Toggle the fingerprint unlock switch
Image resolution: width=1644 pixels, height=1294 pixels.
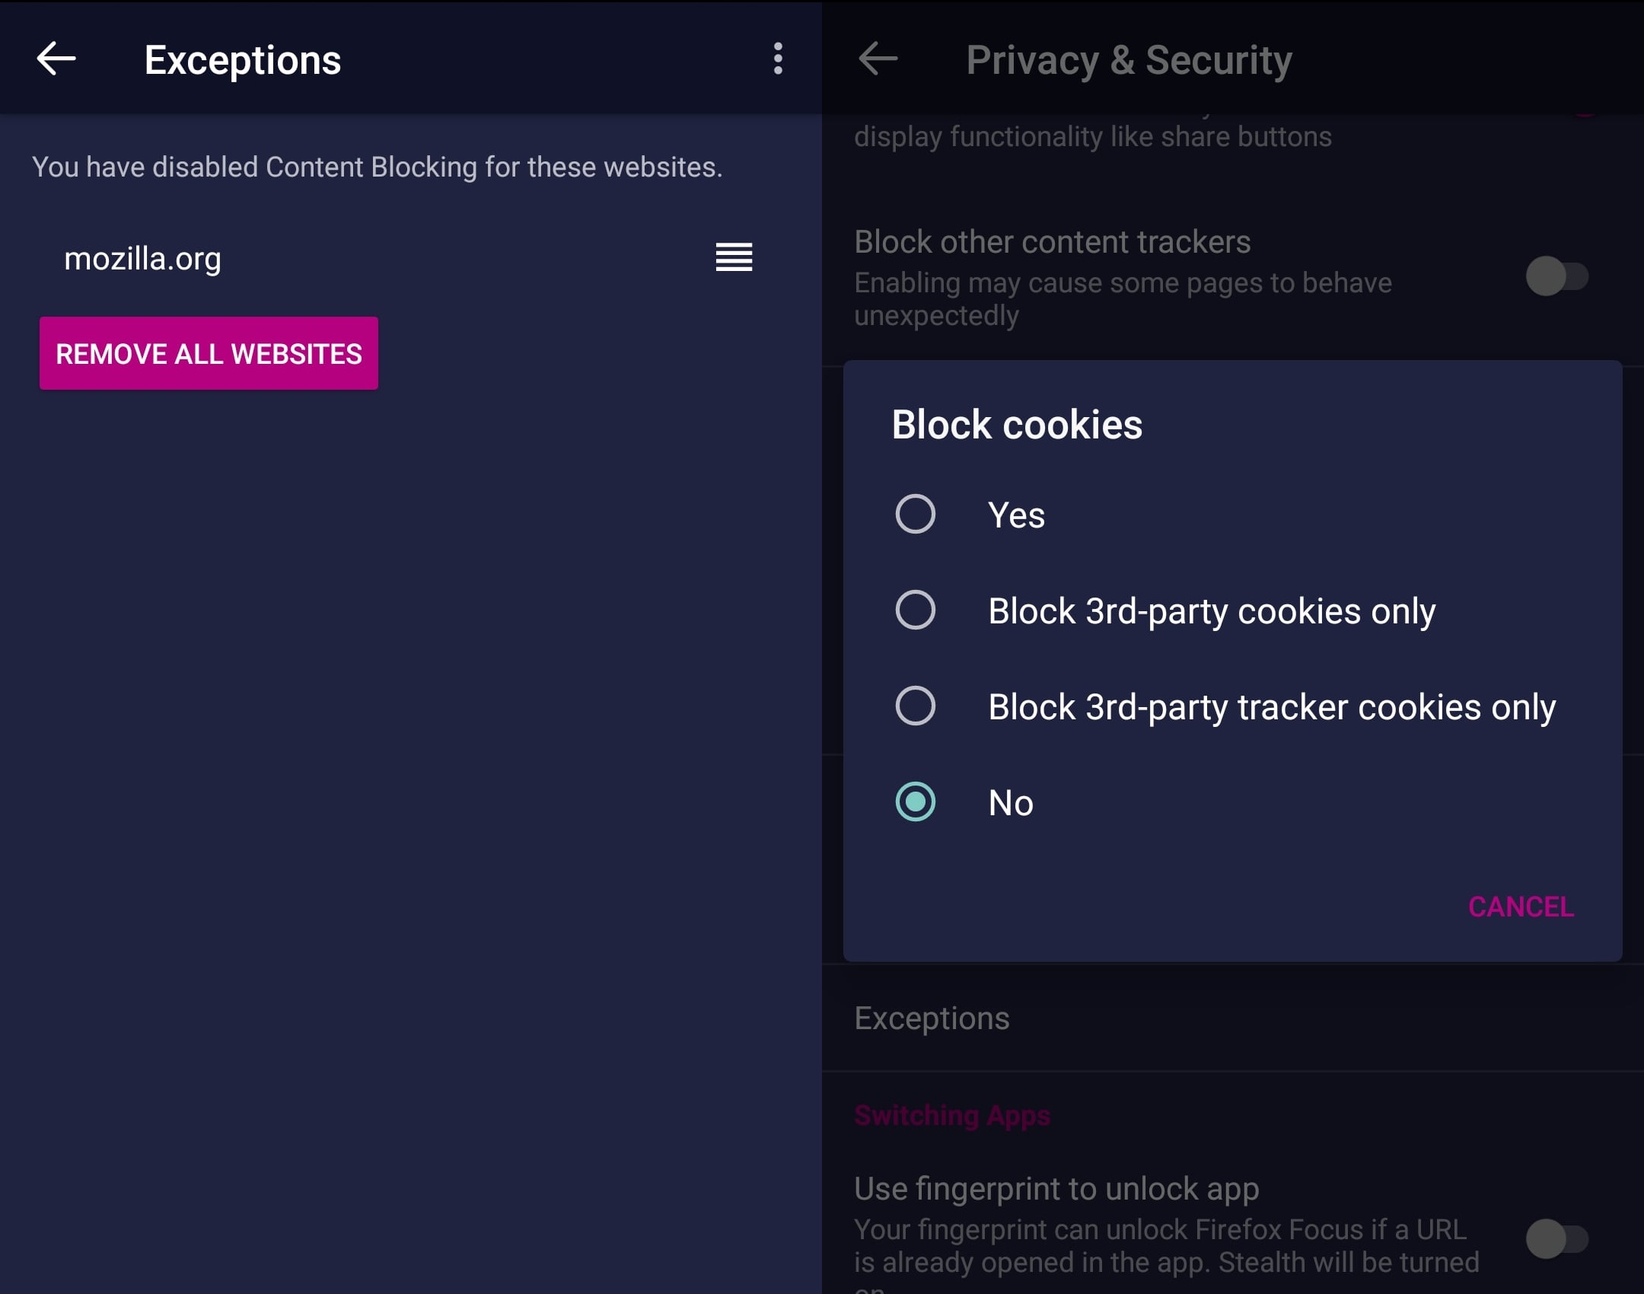tap(1556, 1239)
